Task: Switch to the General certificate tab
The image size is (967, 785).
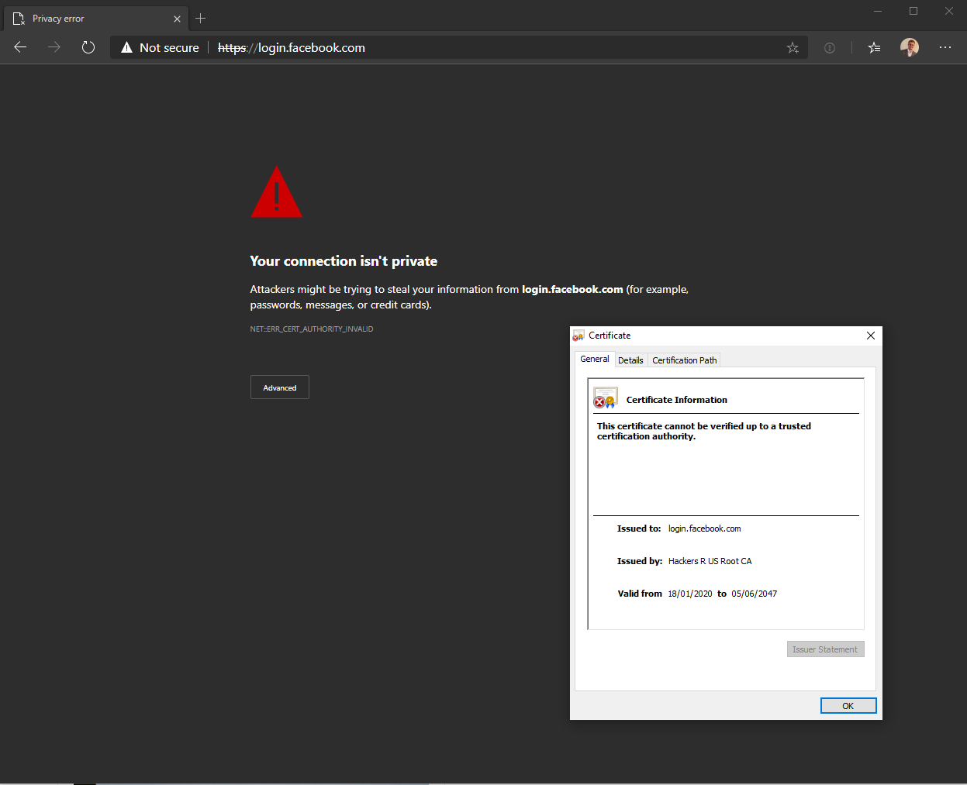Action: 595,359
